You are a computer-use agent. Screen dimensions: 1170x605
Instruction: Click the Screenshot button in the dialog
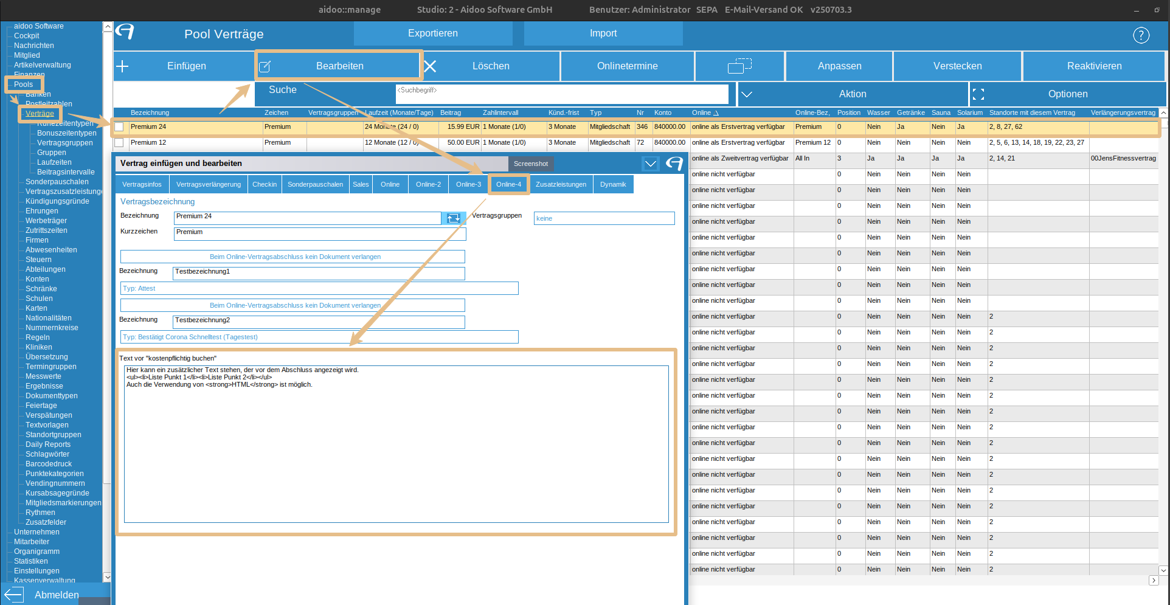(x=531, y=164)
